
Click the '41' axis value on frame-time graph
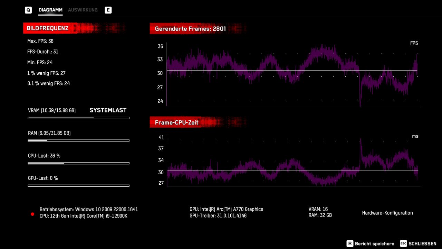[x=161, y=138]
